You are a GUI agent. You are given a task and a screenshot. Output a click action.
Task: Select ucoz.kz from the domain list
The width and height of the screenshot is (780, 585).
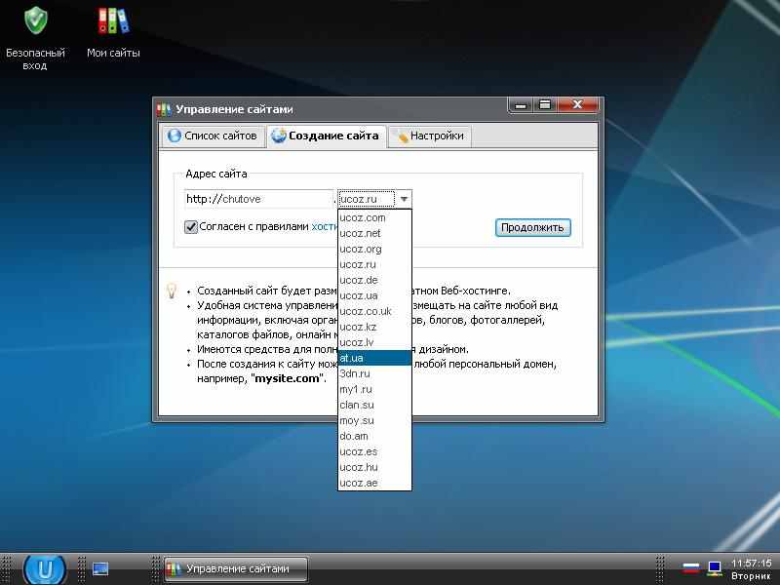click(x=374, y=327)
